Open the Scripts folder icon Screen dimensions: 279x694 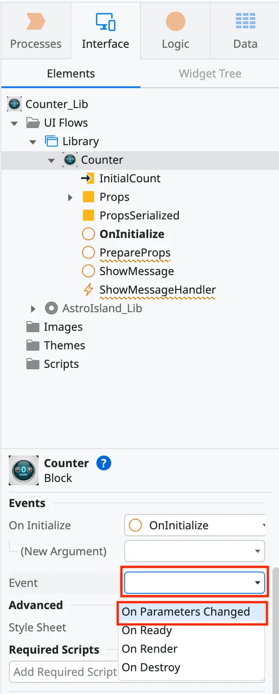(32, 364)
